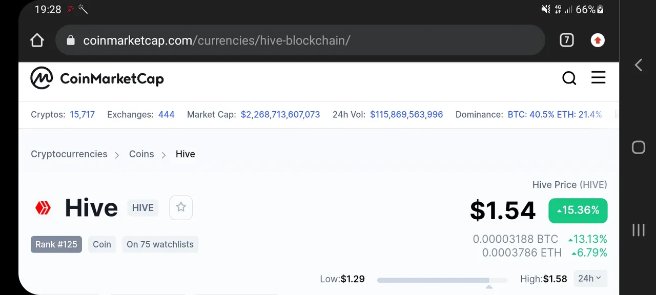Expand the 24h range dropdown
656x295 pixels.
(590, 279)
